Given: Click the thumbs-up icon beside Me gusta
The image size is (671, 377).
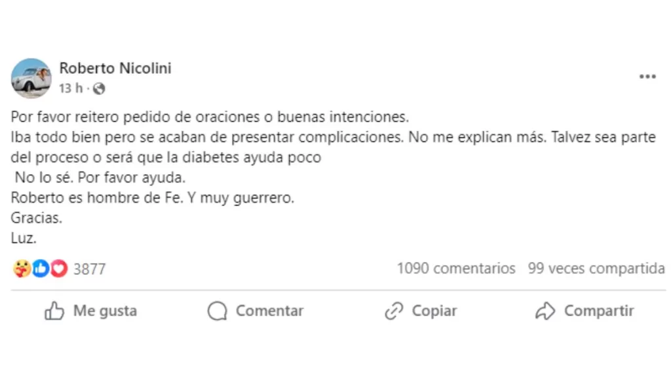Looking at the screenshot, I should [x=54, y=311].
